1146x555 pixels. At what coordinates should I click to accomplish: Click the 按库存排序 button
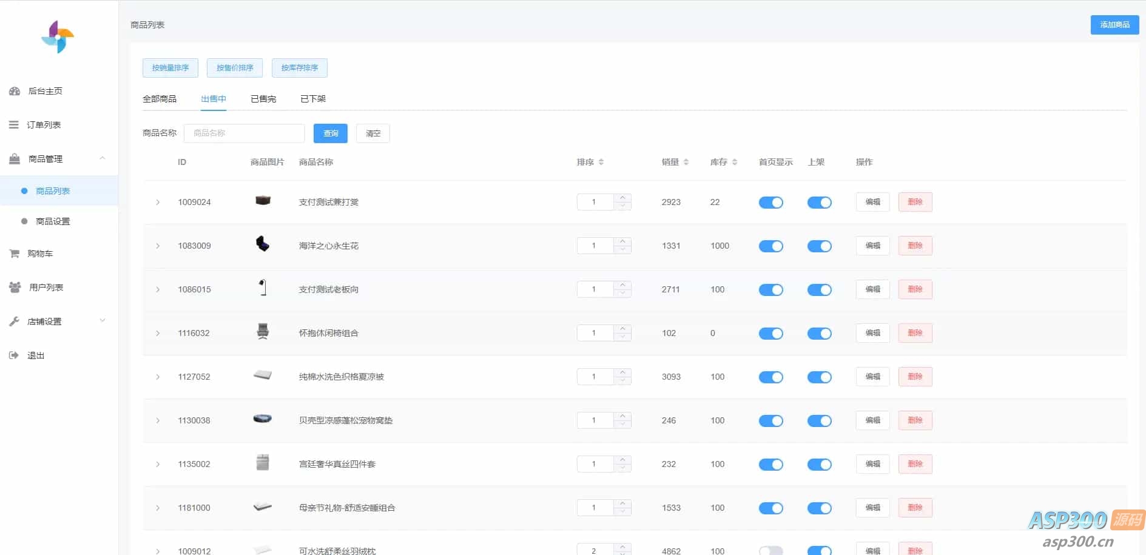coord(300,68)
